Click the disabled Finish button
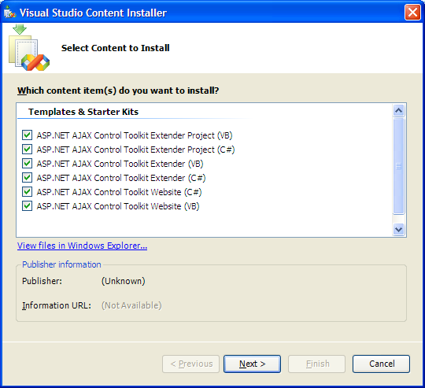 pos(316,364)
